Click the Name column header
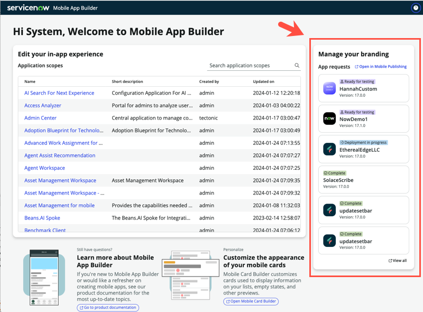Screen dimensions: 423x312 30,81
